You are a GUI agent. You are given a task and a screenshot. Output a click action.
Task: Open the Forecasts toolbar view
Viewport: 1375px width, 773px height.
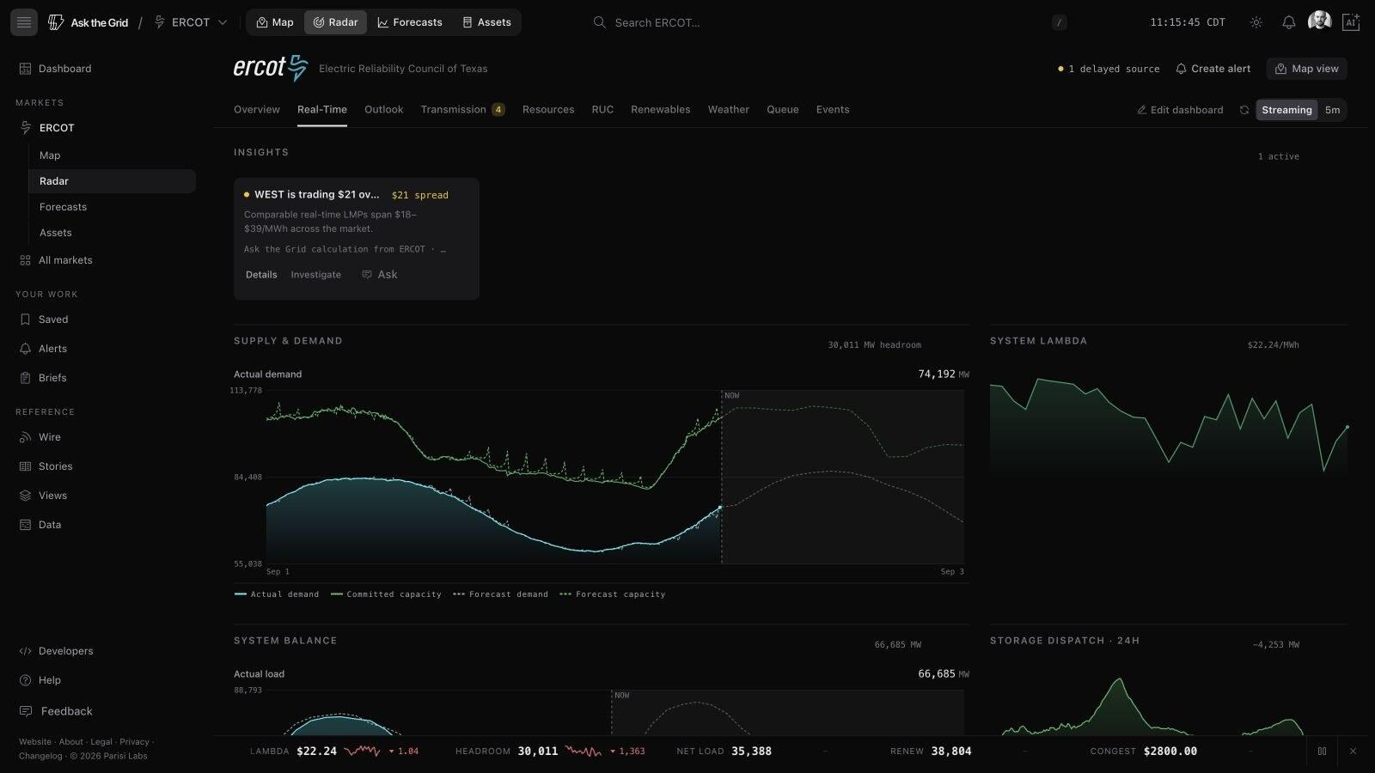click(409, 22)
